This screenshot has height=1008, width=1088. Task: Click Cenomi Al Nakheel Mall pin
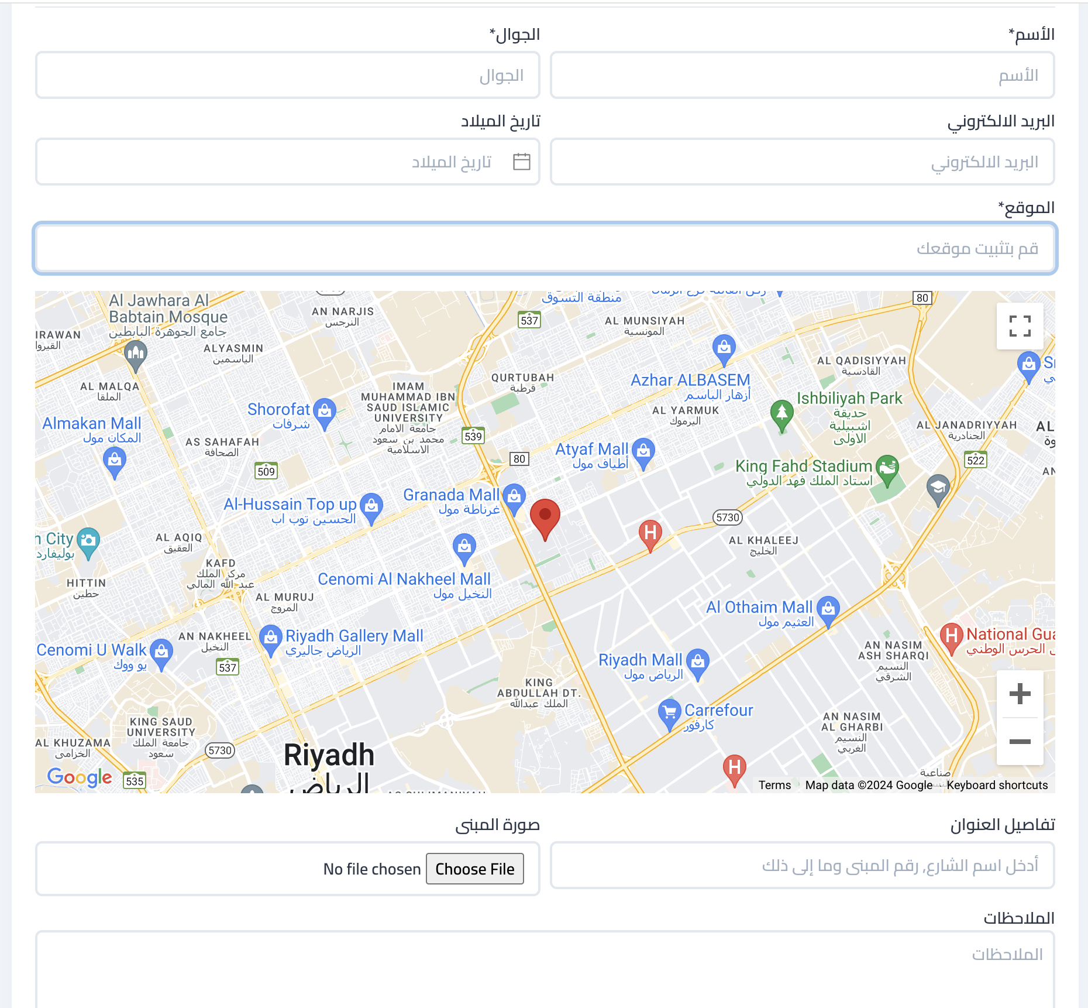click(x=464, y=549)
